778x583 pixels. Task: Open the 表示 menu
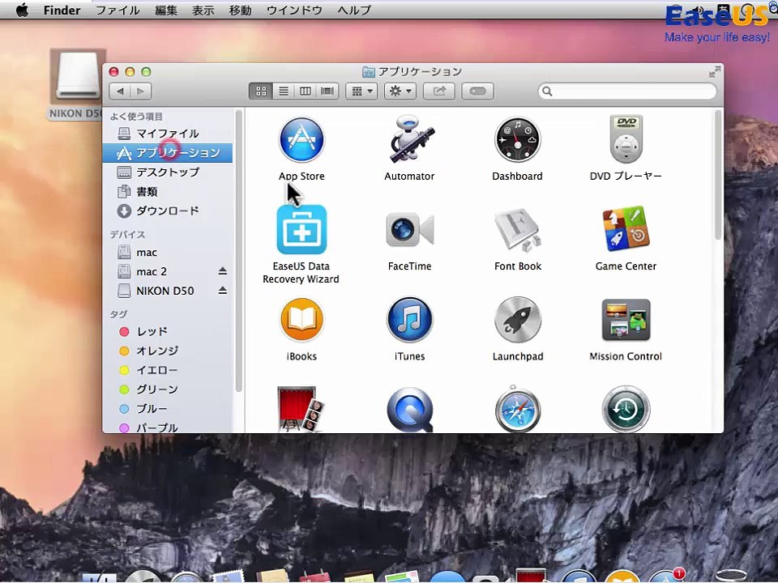pos(203,11)
